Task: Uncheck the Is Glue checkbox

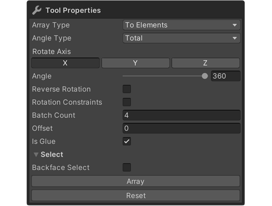Action: 127,141
